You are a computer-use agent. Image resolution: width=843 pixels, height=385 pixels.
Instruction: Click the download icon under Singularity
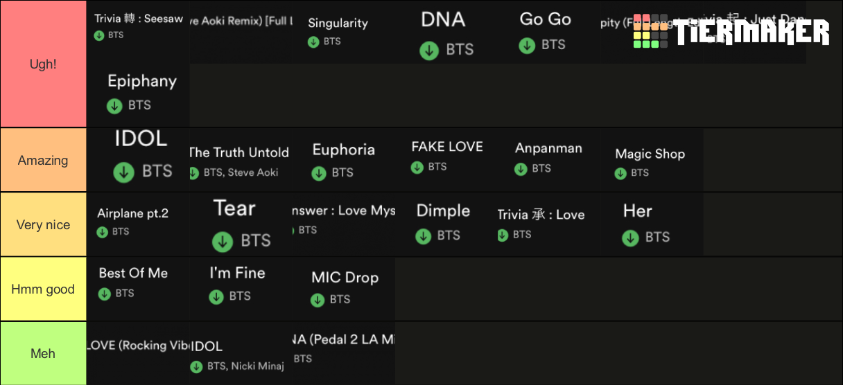[313, 42]
